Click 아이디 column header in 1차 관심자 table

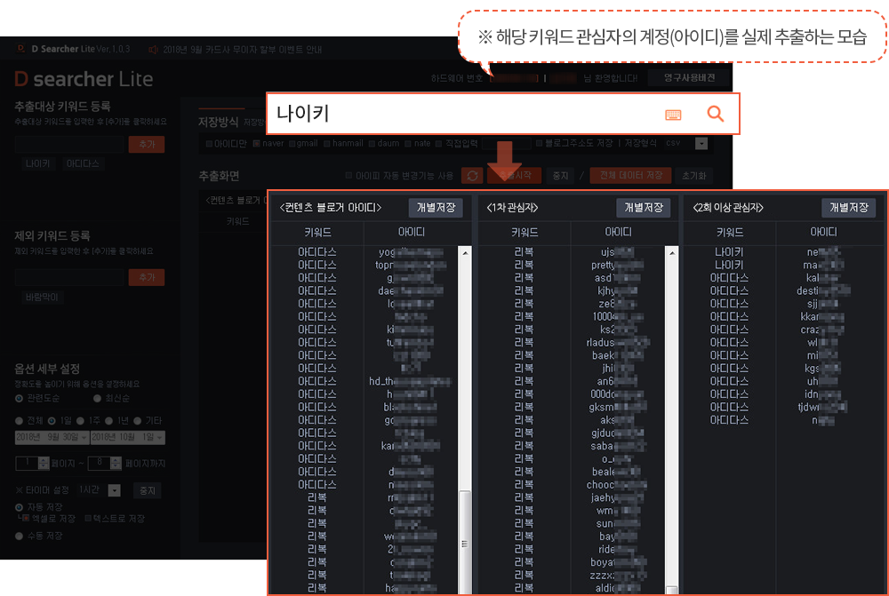pyautogui.click(x=618, y=233)
